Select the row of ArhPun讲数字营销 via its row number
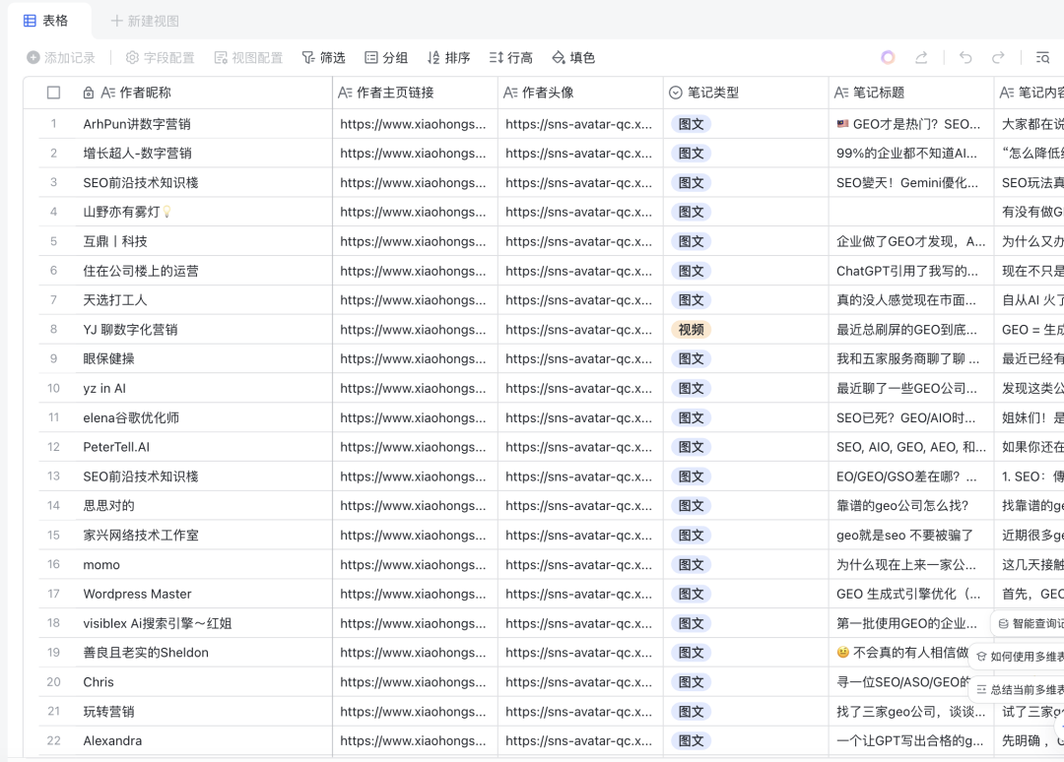This screenshot has height=762, width=1064. click(54, 124)
